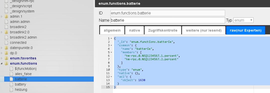Collapse the enum.functions folder
The width and height of the screenshot is (270, 93).
pos(2,63)
